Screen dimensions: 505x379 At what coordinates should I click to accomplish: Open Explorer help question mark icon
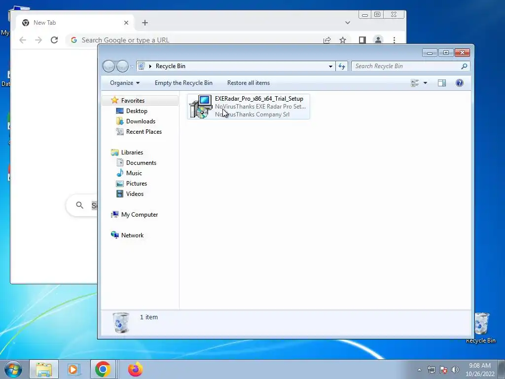(460, 83)
